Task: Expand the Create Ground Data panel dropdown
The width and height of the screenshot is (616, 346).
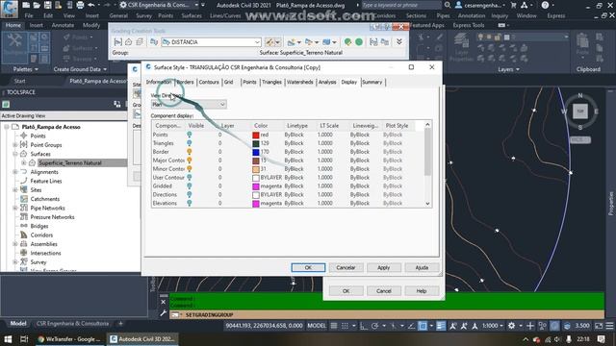Action: coord(80,69)
